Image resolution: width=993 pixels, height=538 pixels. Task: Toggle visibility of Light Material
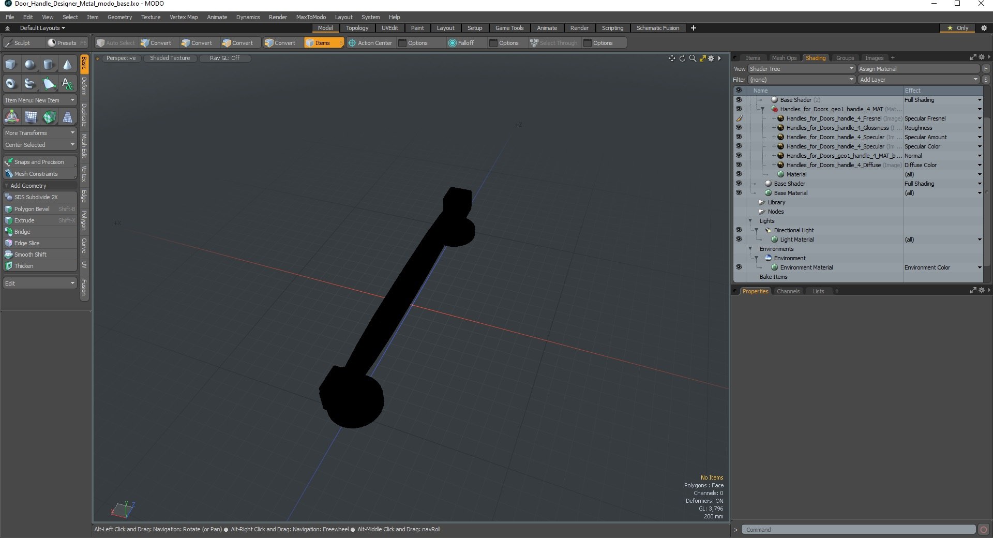click(x=739, y=240)
